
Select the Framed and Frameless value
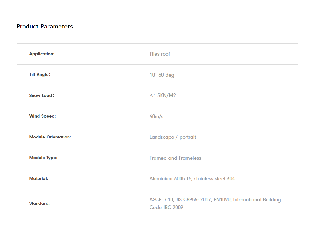(175, 158)
